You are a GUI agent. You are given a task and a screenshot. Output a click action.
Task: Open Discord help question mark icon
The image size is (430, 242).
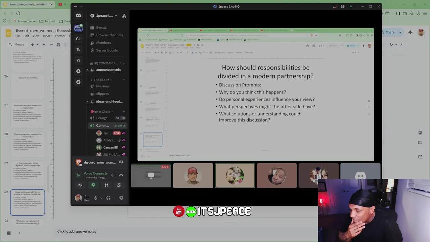(343, 6)
